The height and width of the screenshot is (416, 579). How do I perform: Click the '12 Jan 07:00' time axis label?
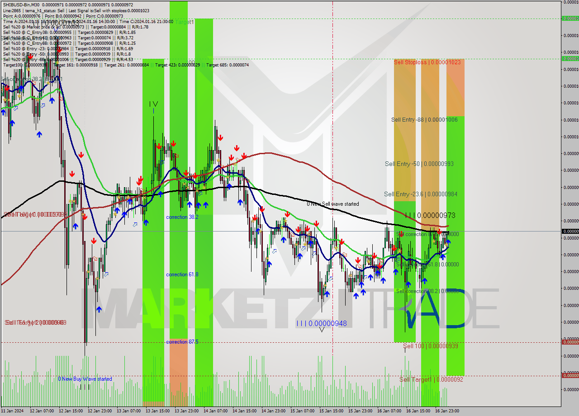(x=42, y=411)
